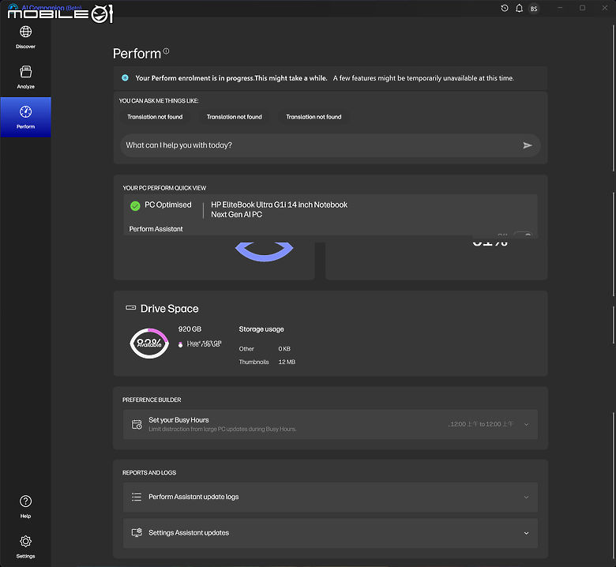Click the green PC Optimised check icon
The height and width of the screenshot is (567, 616).
tap(135, 206)
